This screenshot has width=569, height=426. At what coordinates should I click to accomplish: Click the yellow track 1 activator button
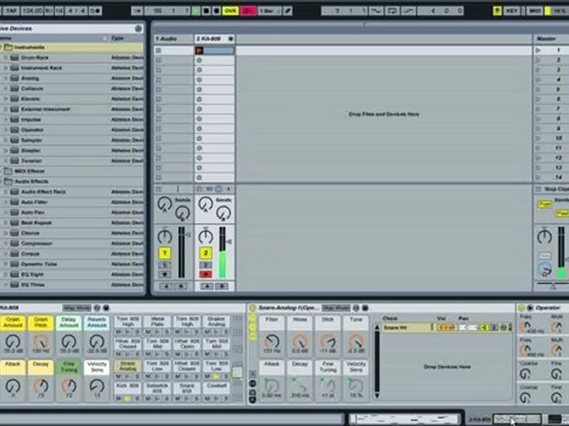tap(165, 253)
